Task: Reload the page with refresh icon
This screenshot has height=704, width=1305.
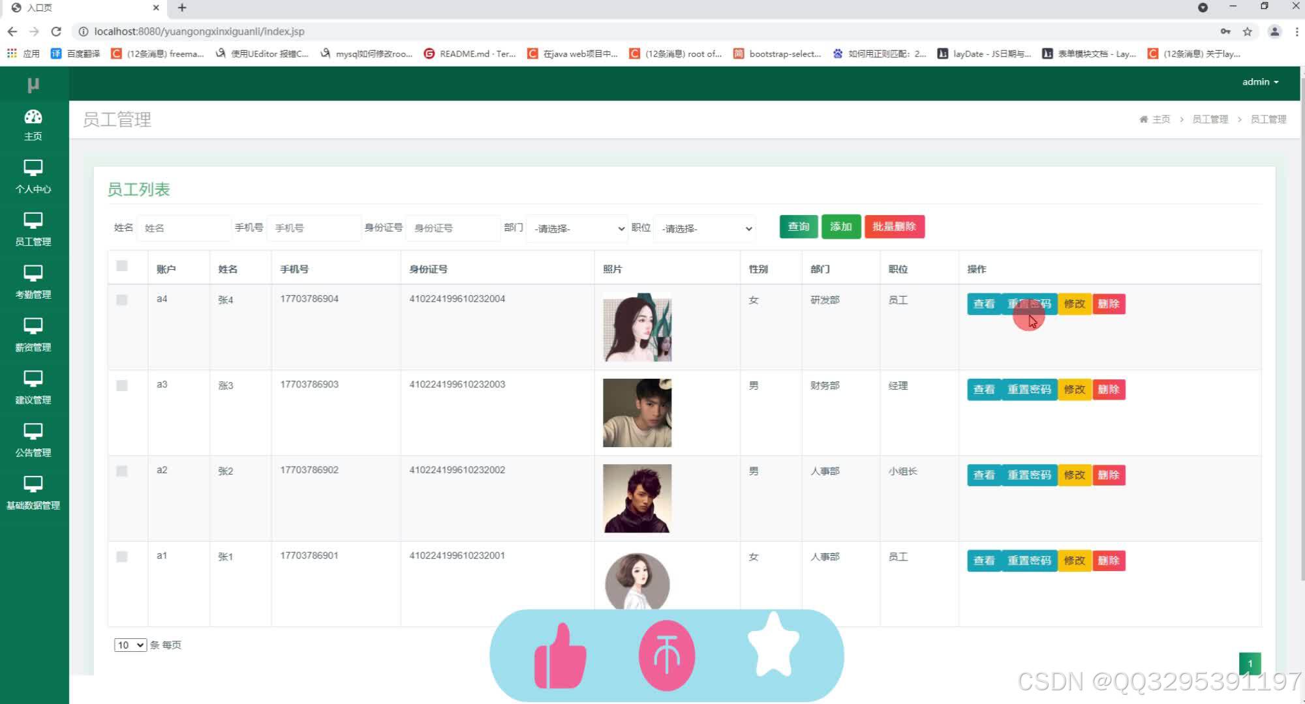Action: coord(56,31)
